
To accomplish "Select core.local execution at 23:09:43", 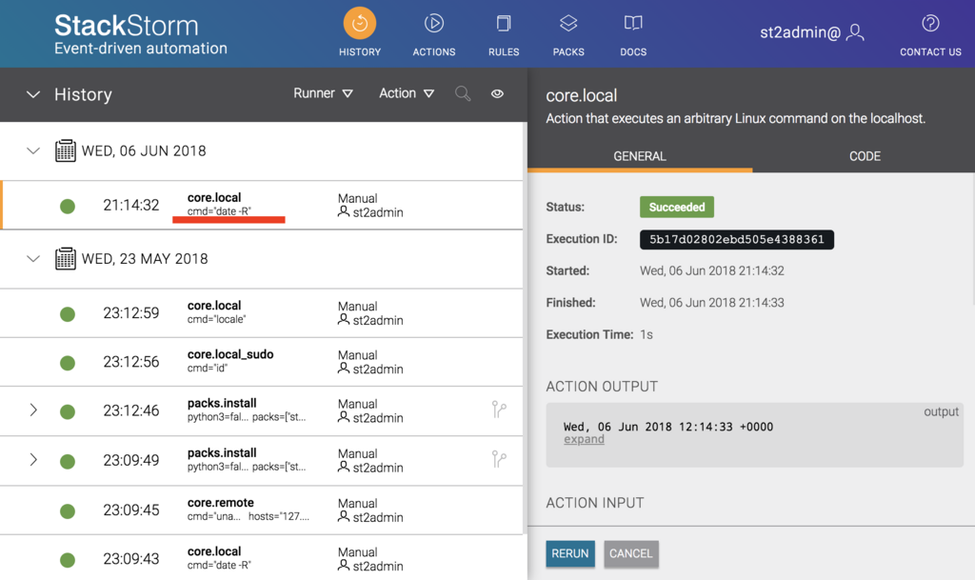I will [262, 558].
